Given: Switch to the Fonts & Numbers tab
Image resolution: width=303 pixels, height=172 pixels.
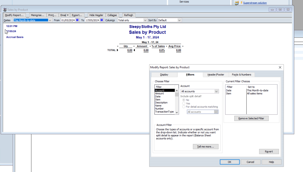Looking at the screenshot, I should point(242,75).
